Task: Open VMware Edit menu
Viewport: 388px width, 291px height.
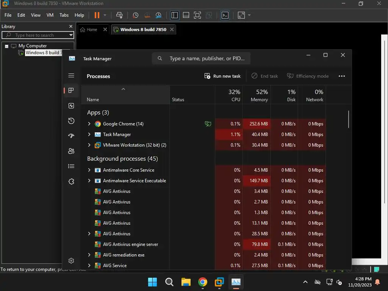Action: (x=21, y=15)
